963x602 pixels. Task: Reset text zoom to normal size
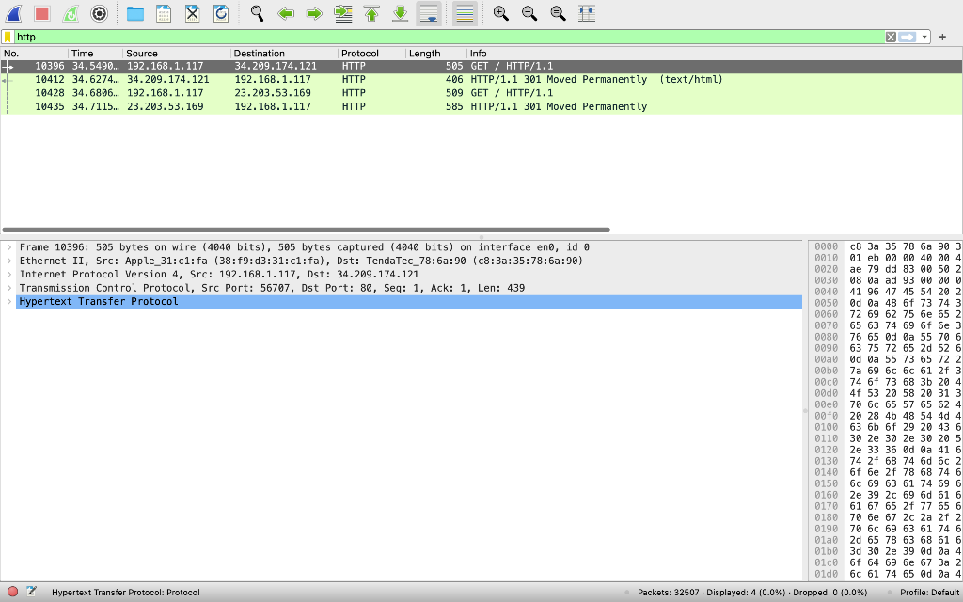click(558, 13)
